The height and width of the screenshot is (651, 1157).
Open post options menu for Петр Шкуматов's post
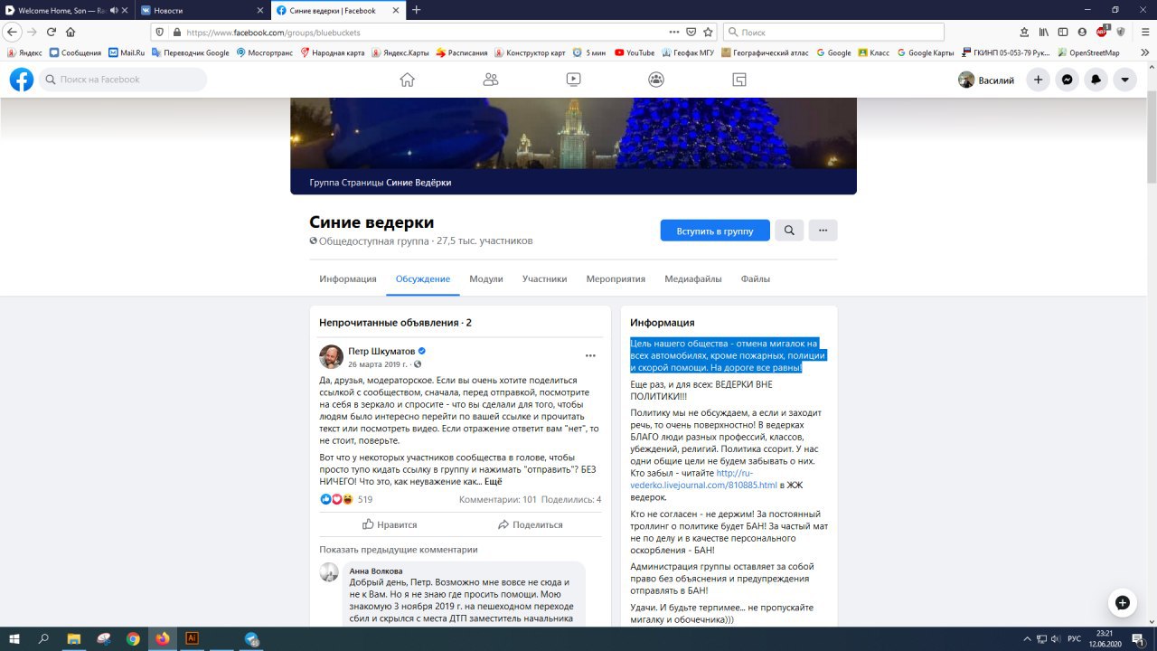pyautogui.click(x=590, y=356)
